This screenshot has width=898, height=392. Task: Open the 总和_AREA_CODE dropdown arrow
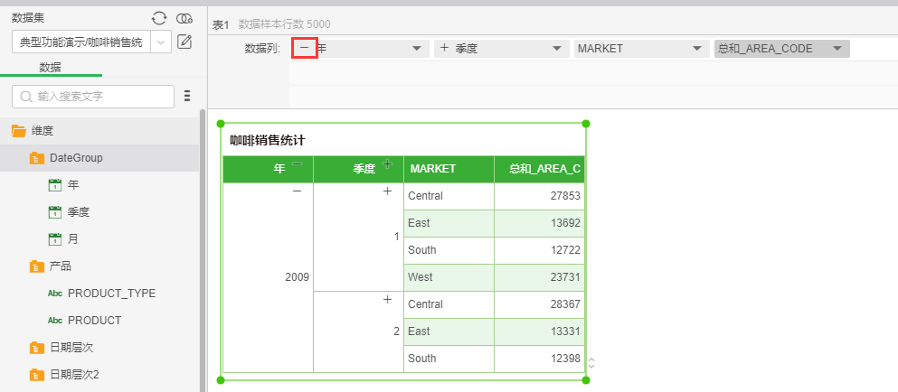click(x=837, y=48)
